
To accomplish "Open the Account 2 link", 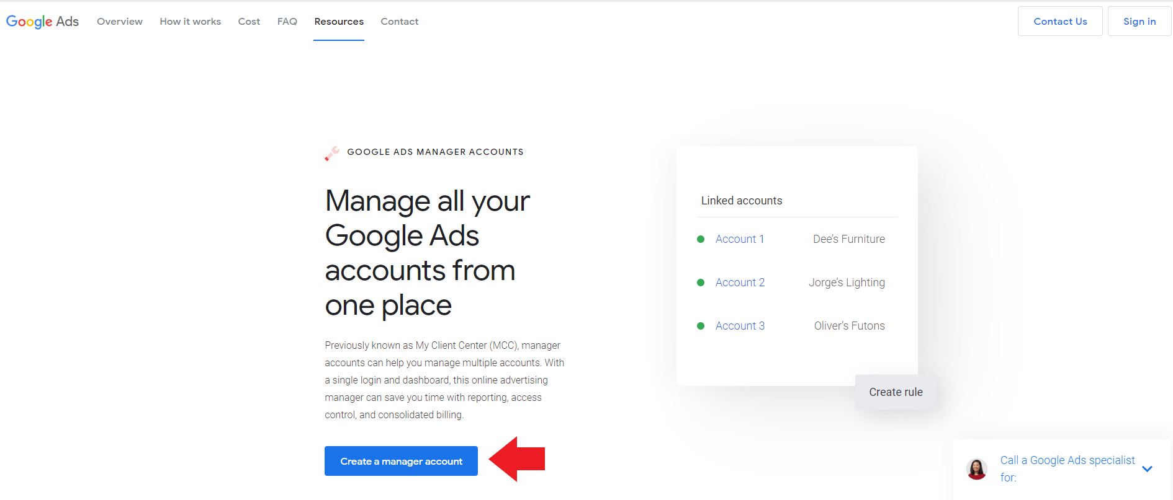I will tap(740, 283).
